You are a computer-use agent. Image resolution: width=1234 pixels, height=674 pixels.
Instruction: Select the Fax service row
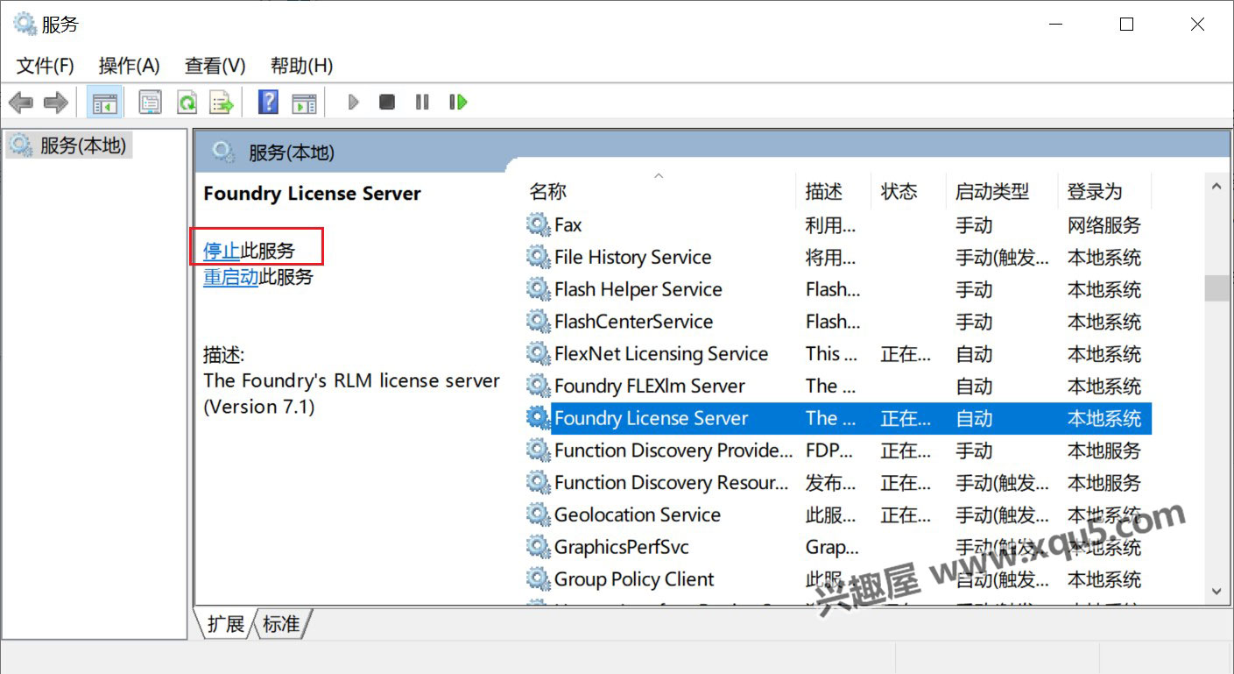(838, 224)
